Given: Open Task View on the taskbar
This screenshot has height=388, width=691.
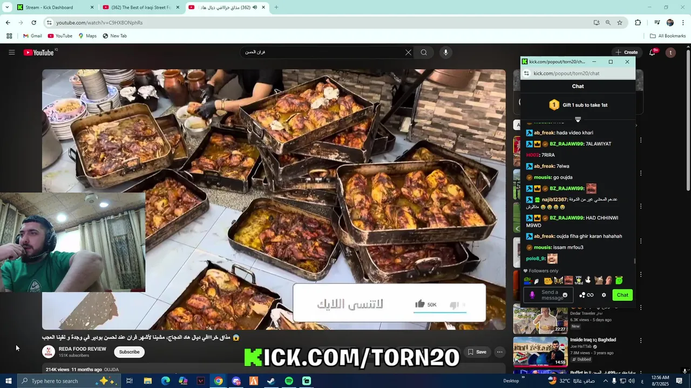Looking at the screenshot, I should 130,381.
